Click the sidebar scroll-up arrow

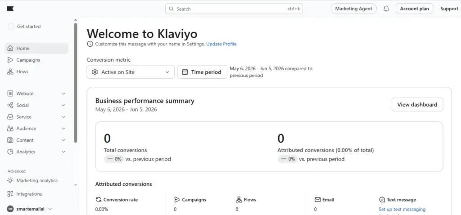click(76, 20)
